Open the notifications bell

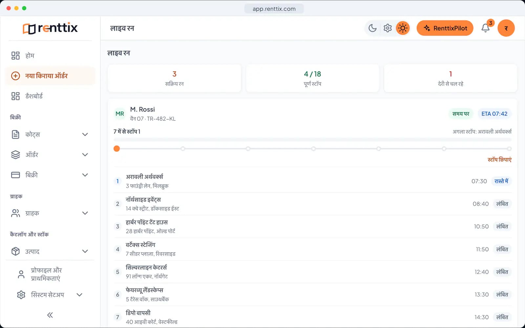(486, 28)
